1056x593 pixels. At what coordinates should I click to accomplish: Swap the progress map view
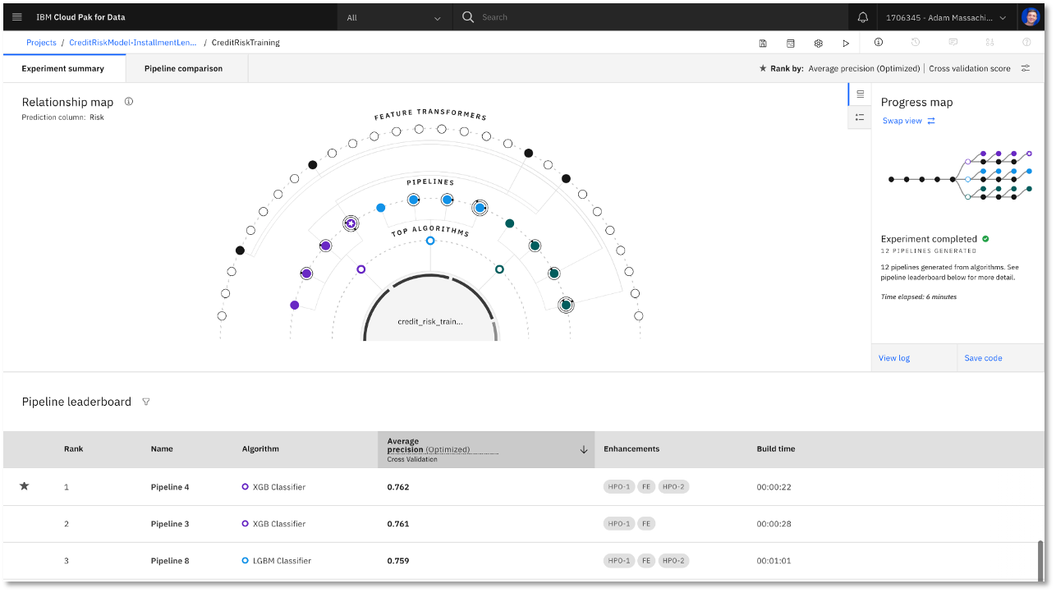[908, 121]
